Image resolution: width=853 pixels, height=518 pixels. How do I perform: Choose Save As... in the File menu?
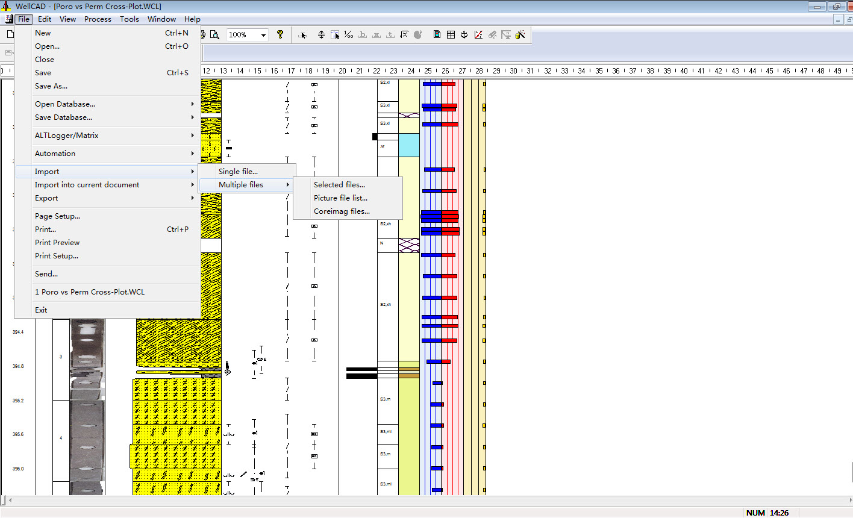(x=108, y=86)
